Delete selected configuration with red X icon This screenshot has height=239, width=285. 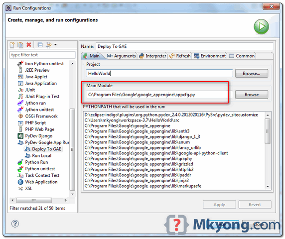[x=29, y=45]
